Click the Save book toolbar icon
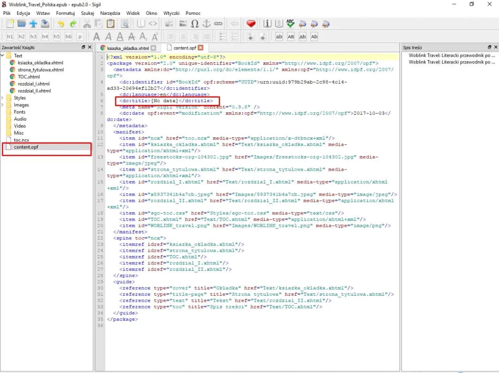 (45, 24)
